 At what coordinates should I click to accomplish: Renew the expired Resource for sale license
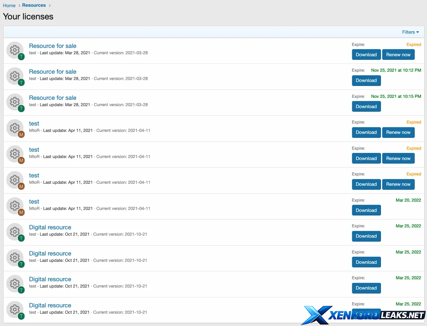tap(398, 55)
